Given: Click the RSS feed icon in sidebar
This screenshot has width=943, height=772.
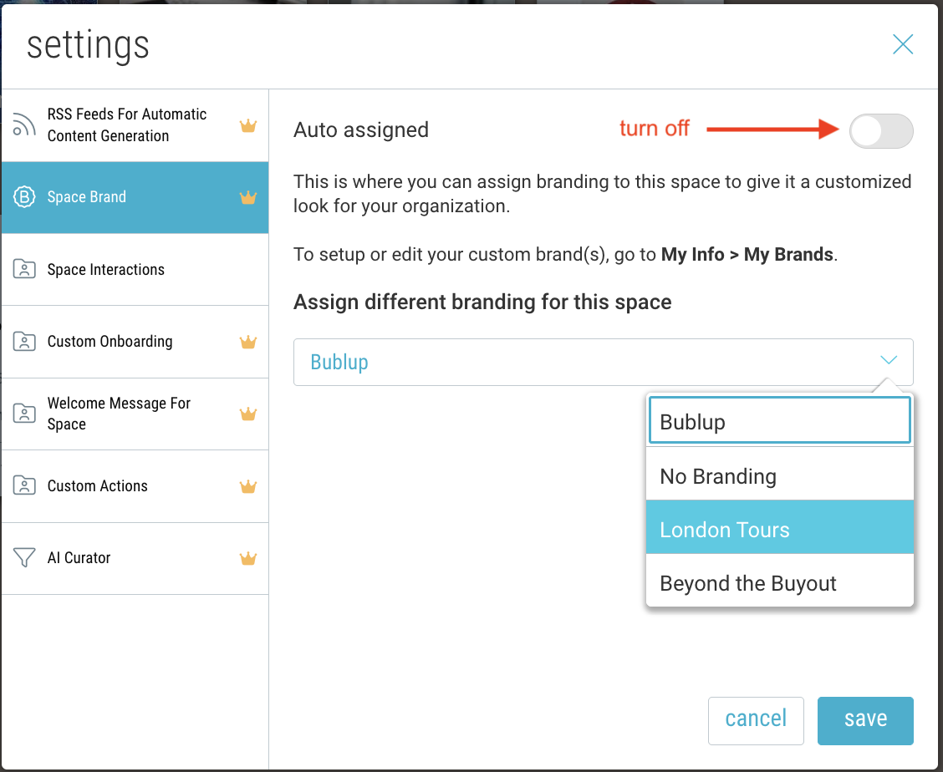Looking at the screenshot, I should 24,125.
